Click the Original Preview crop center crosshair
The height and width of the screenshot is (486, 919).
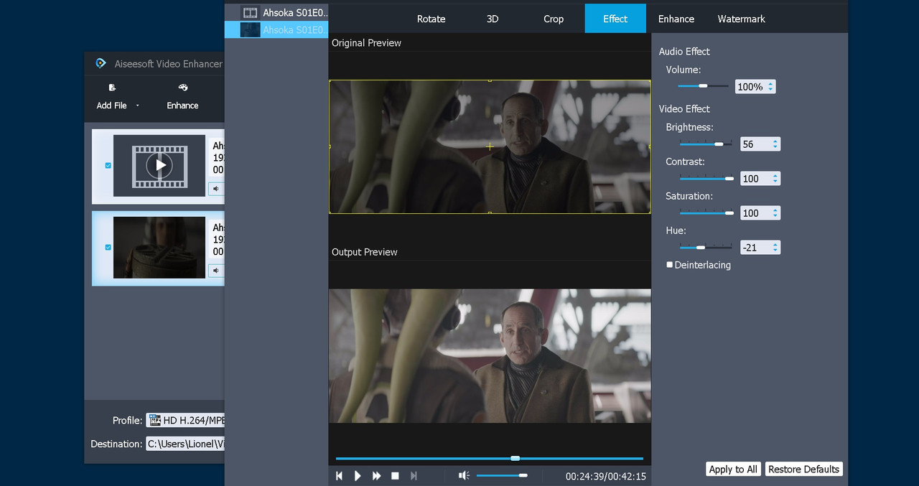[490, 146]
